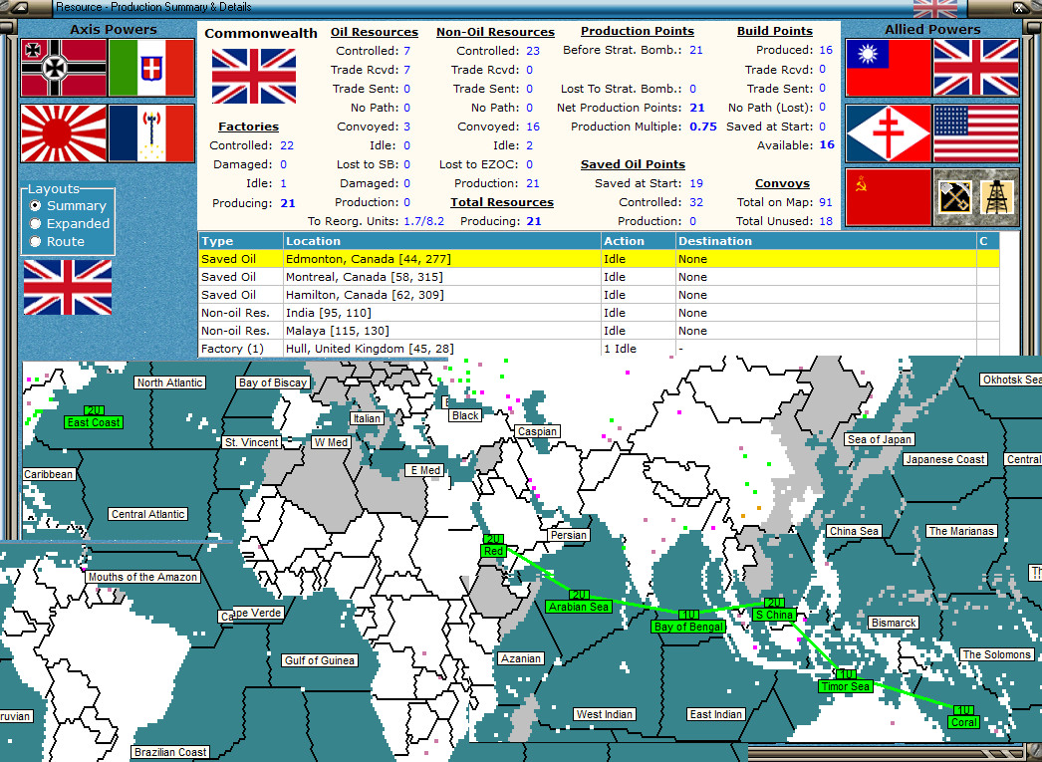Click the title bar Union Jack icon
Screen dimensions: 1042x762
935,9
